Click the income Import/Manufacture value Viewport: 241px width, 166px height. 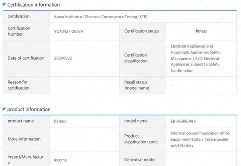tap(60, 160)
